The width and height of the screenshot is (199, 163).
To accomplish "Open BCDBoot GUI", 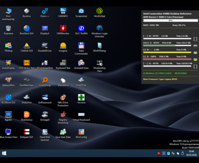I will pos(8,99).
